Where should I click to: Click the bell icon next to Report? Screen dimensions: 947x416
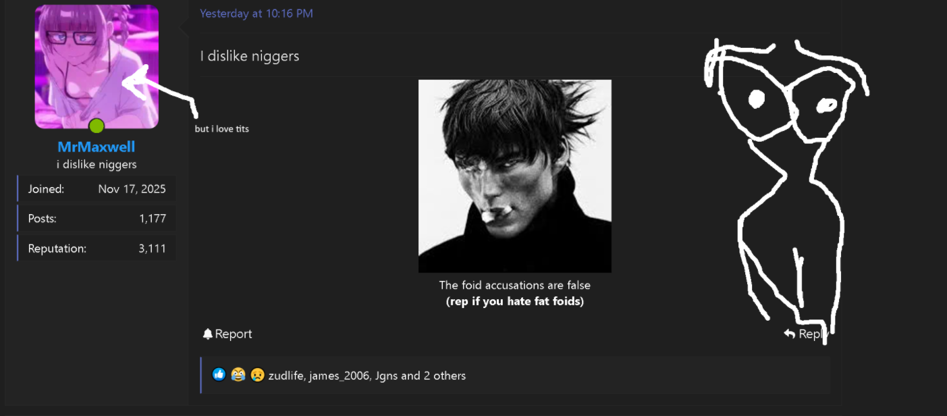click(208, 334)
